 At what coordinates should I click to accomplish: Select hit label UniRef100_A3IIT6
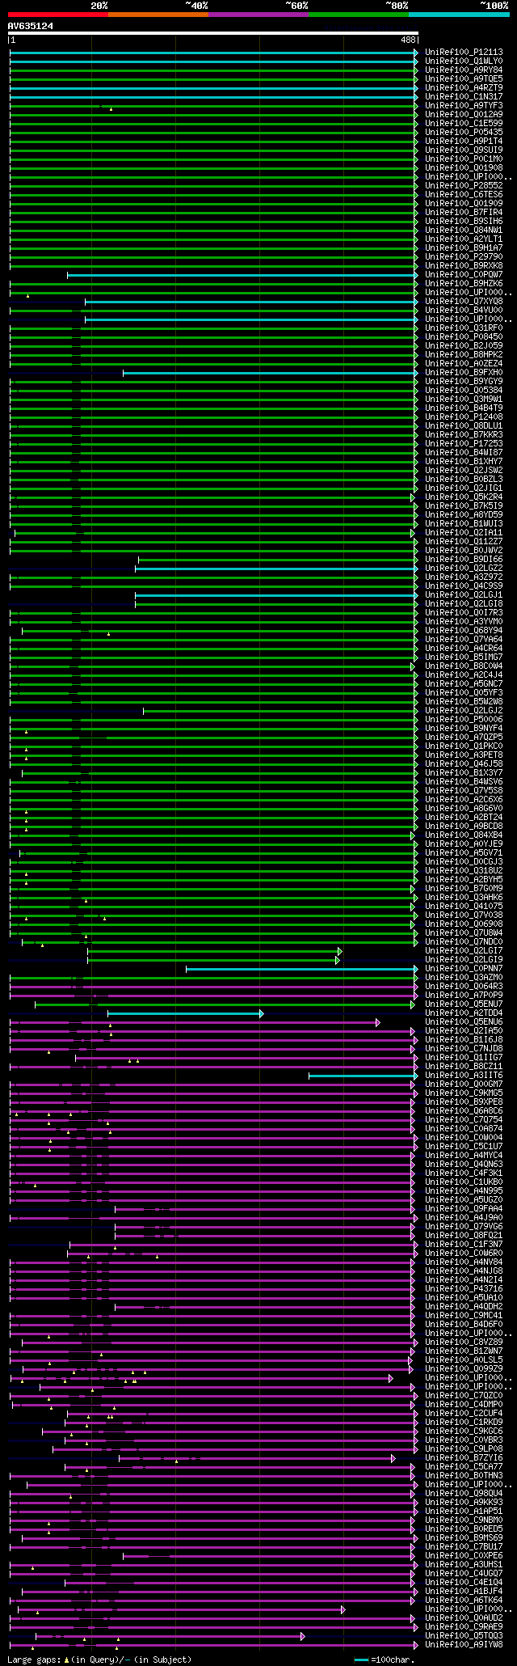(464, 1075)
